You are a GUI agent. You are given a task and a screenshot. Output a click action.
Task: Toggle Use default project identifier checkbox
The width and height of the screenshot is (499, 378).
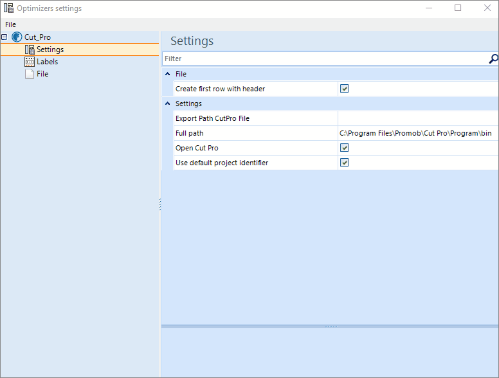tap(344, 163)
